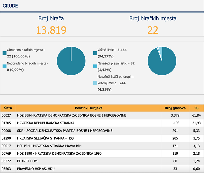Click the 'Važeći listići - 5.464' legend label
204x173 pixels.
[x=112, y=50]
